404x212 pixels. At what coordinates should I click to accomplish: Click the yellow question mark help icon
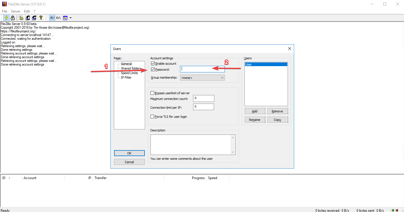tap(41, 18)
